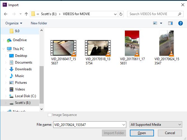187x140 pixels.
Task: Cancel the Import dialog
Action: pos(170,133)
